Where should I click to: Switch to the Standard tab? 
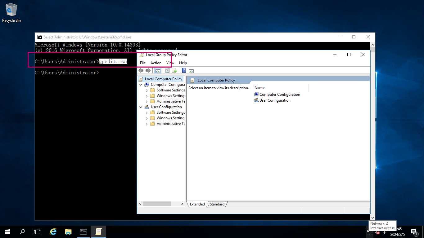[217, 204]
